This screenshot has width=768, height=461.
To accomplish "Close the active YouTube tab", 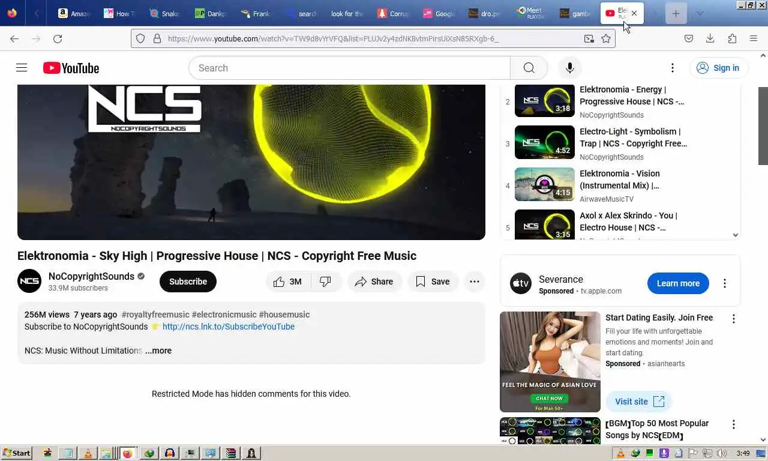I will pyautogui.click(x=634, y=13).
